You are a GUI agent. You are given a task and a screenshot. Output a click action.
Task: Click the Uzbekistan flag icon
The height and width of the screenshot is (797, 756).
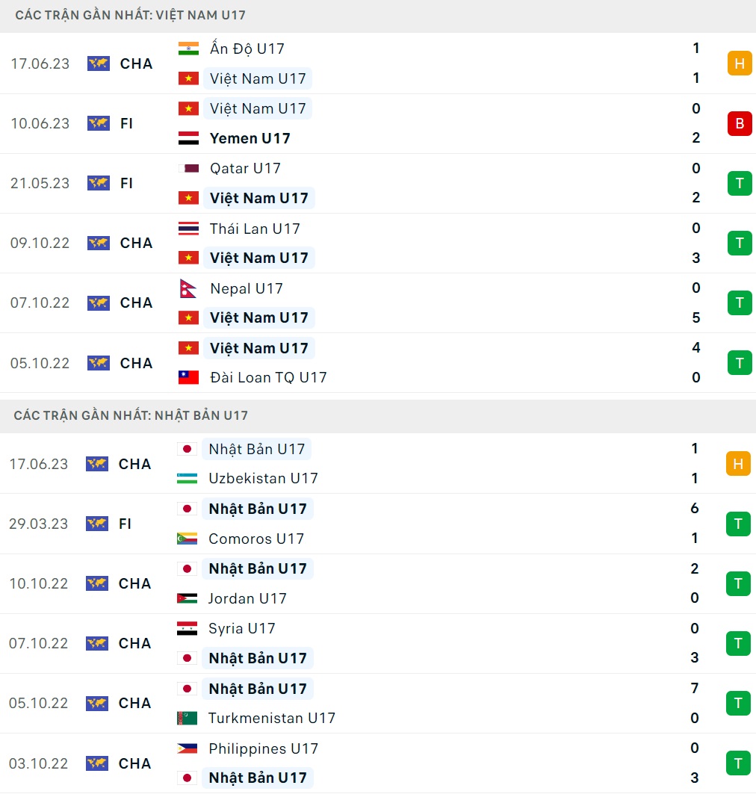point(188,478)
